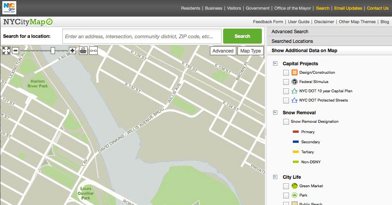
Task: Click the Green Market layer icon
Action: click(x=294, y=186)
